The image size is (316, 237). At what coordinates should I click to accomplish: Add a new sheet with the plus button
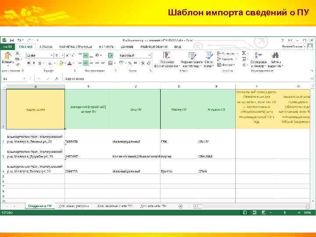click(180, 206)
